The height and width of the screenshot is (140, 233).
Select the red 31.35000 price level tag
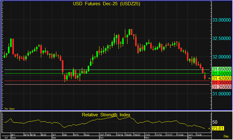(221, 83)
